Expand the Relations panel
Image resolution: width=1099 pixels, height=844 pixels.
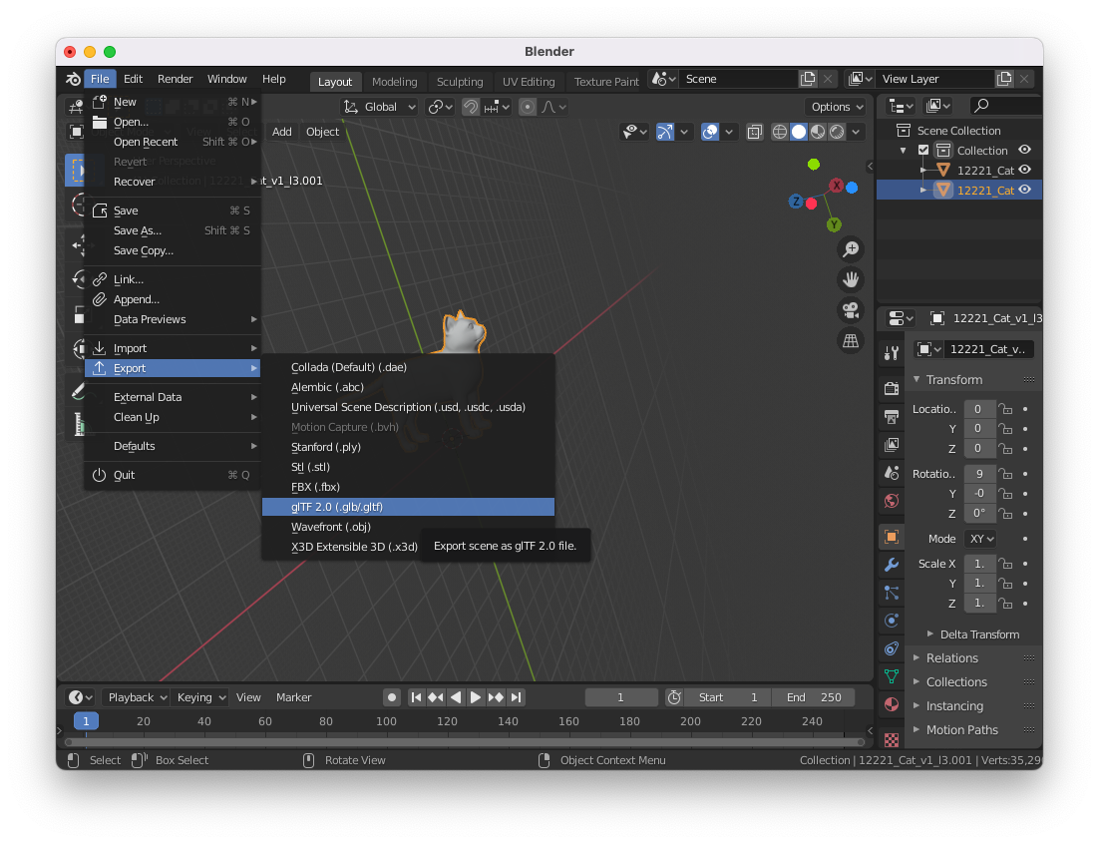pos(951,658)
